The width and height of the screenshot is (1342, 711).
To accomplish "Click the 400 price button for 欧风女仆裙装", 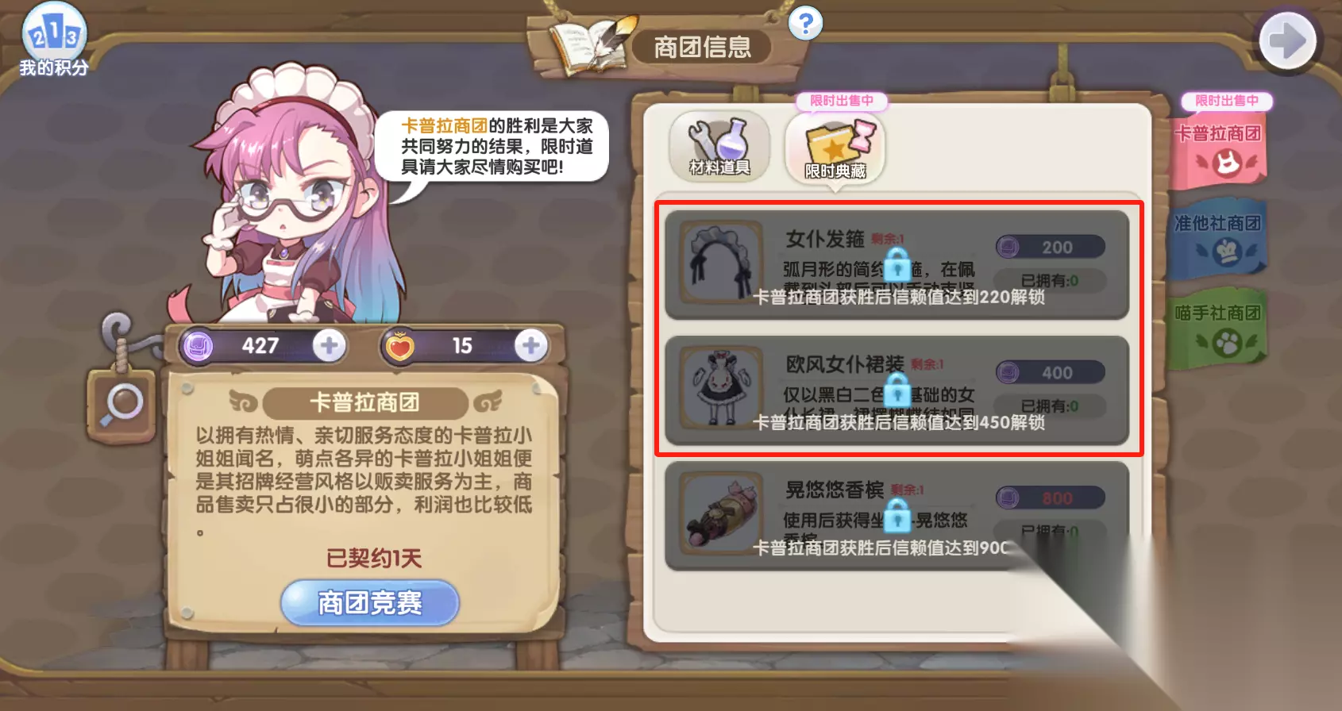I will tap(1051, 372).
